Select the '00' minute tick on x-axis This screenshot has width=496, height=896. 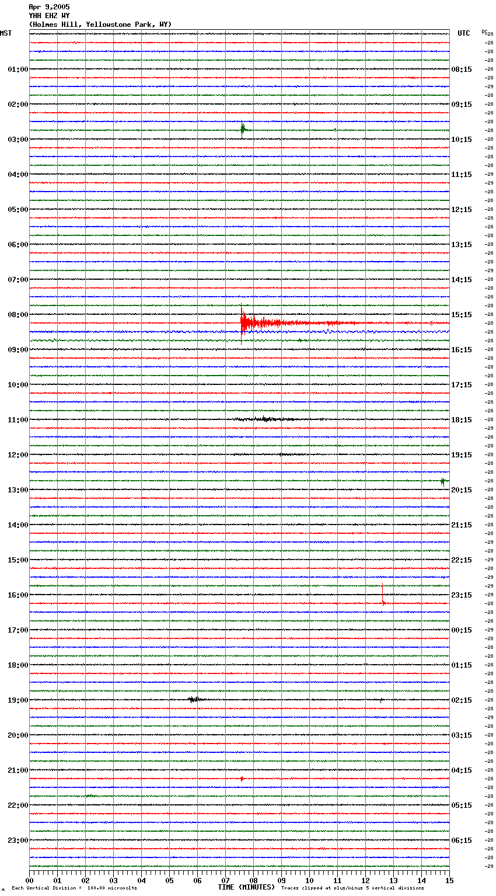point(29,880)
